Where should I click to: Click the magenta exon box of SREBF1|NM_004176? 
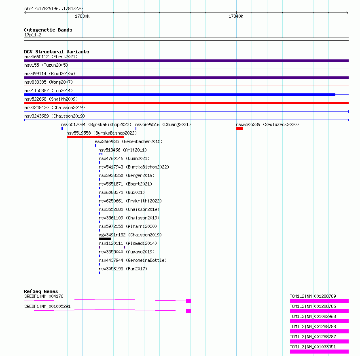[x=188, y=301]
